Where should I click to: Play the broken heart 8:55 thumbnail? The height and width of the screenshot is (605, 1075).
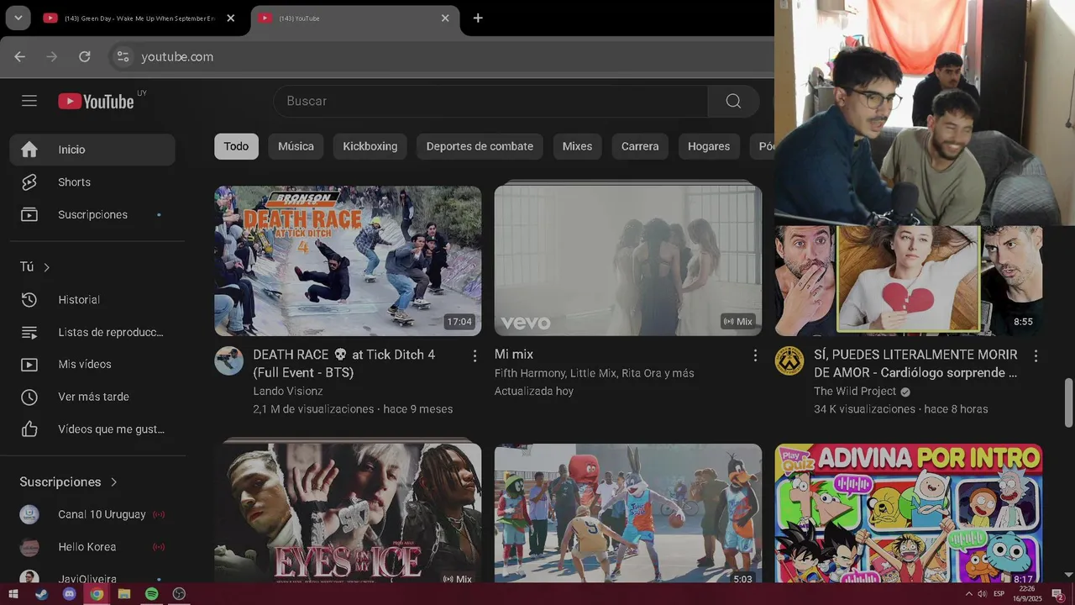pos(909,281)
